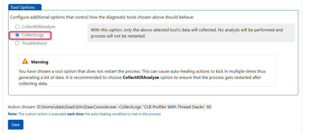Click the grey CollectLogs description box
This screenshot has width=310, height=133.
191,33
